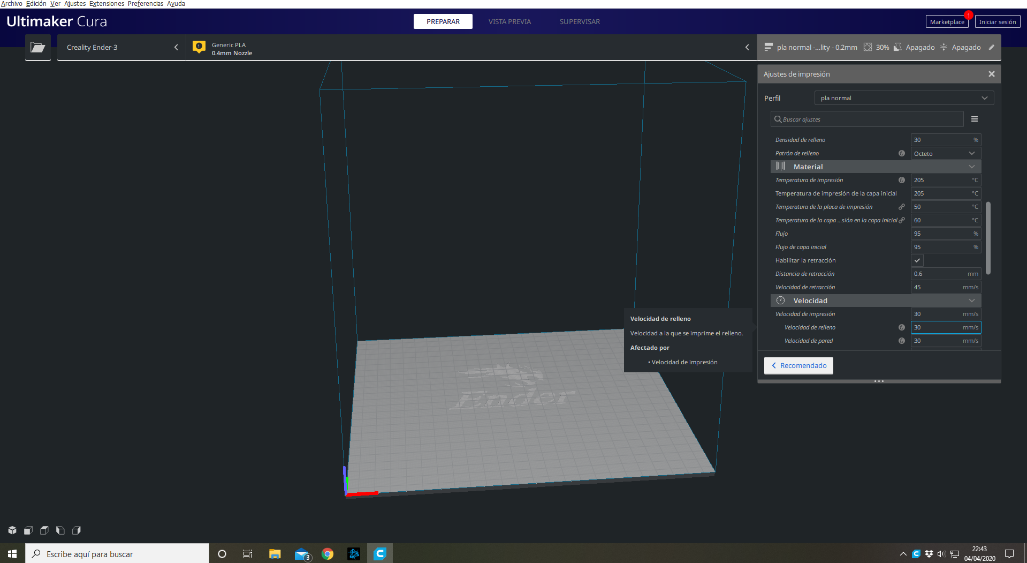Edit the Distancia de retracción field
The image size is (1027, 563).
tap(946, 274)
